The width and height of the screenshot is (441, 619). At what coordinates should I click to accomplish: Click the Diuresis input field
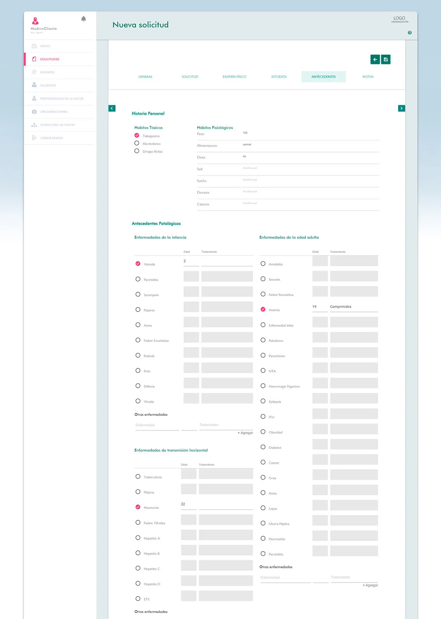311,193
